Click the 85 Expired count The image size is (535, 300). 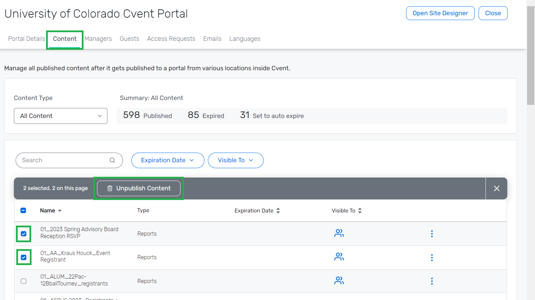206,115
